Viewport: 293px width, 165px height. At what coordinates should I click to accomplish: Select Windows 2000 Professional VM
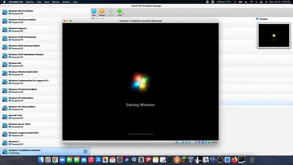pos(45,38)
